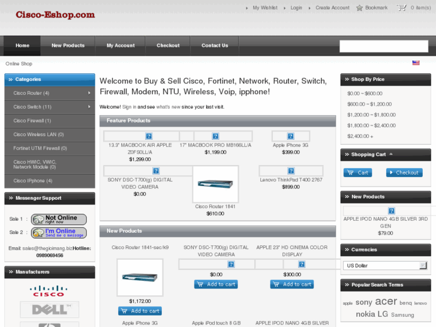Search popular term sony

tap(363, 302)
